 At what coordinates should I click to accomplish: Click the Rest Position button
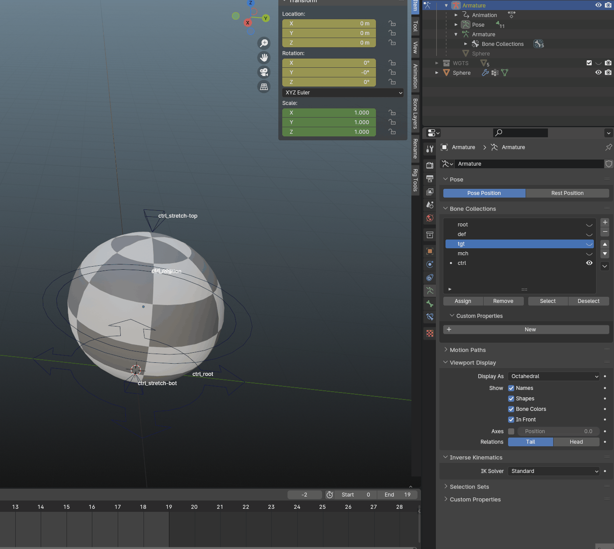pyautogui.click(x=567, y=193)
